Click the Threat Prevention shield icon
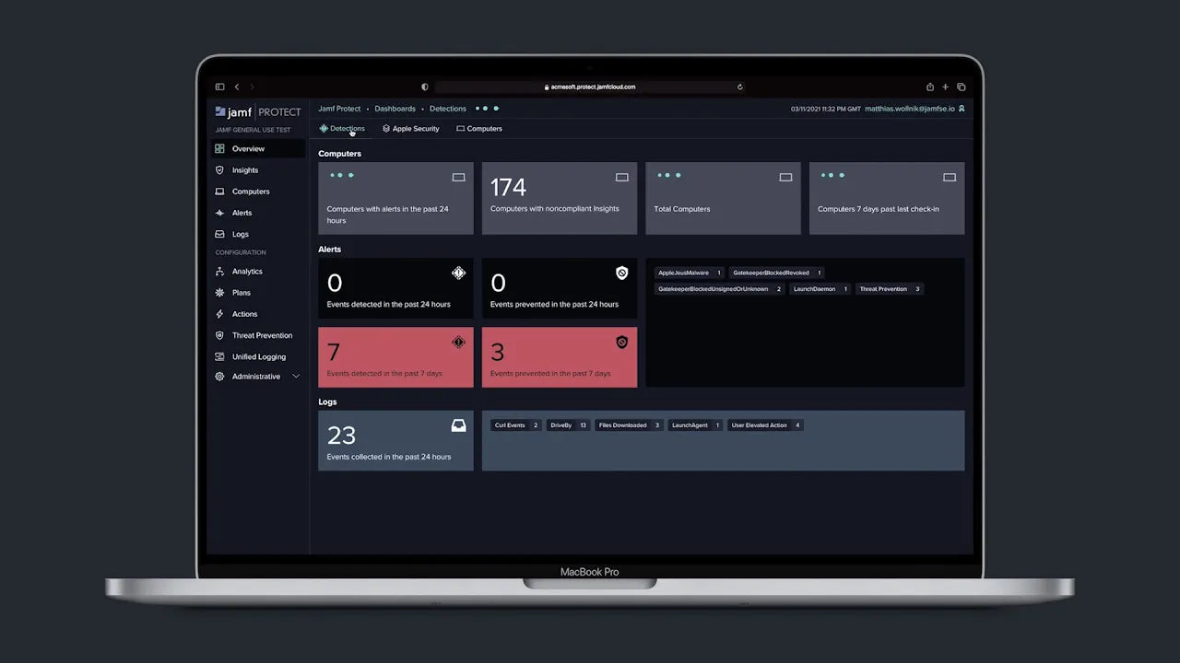 point(219,335)
